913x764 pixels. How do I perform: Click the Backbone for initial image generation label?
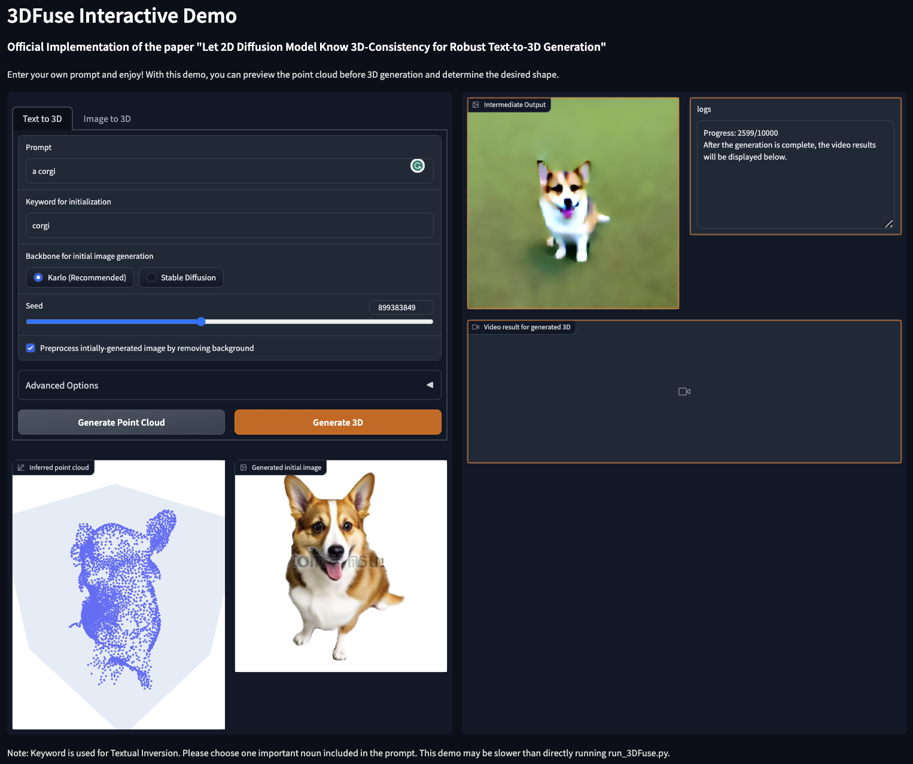[x=90, y=256]
